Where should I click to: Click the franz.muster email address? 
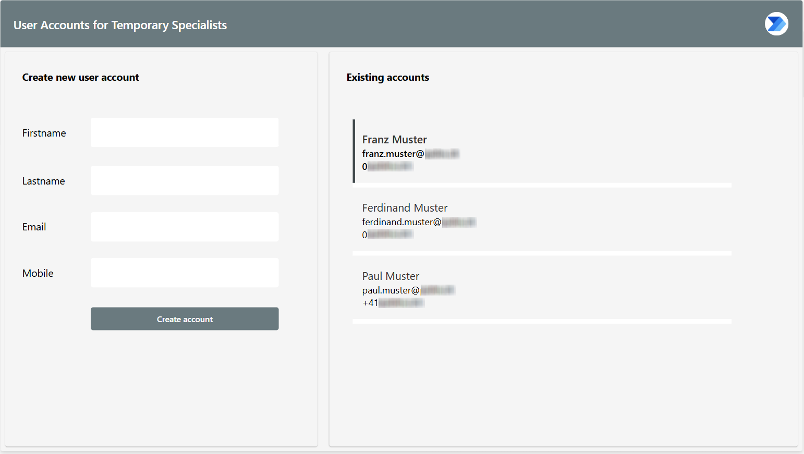pyautogui.click(x=410, y=154)
